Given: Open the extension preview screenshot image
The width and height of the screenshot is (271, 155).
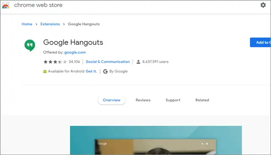Looking at the screenshot, I should 156,140.
